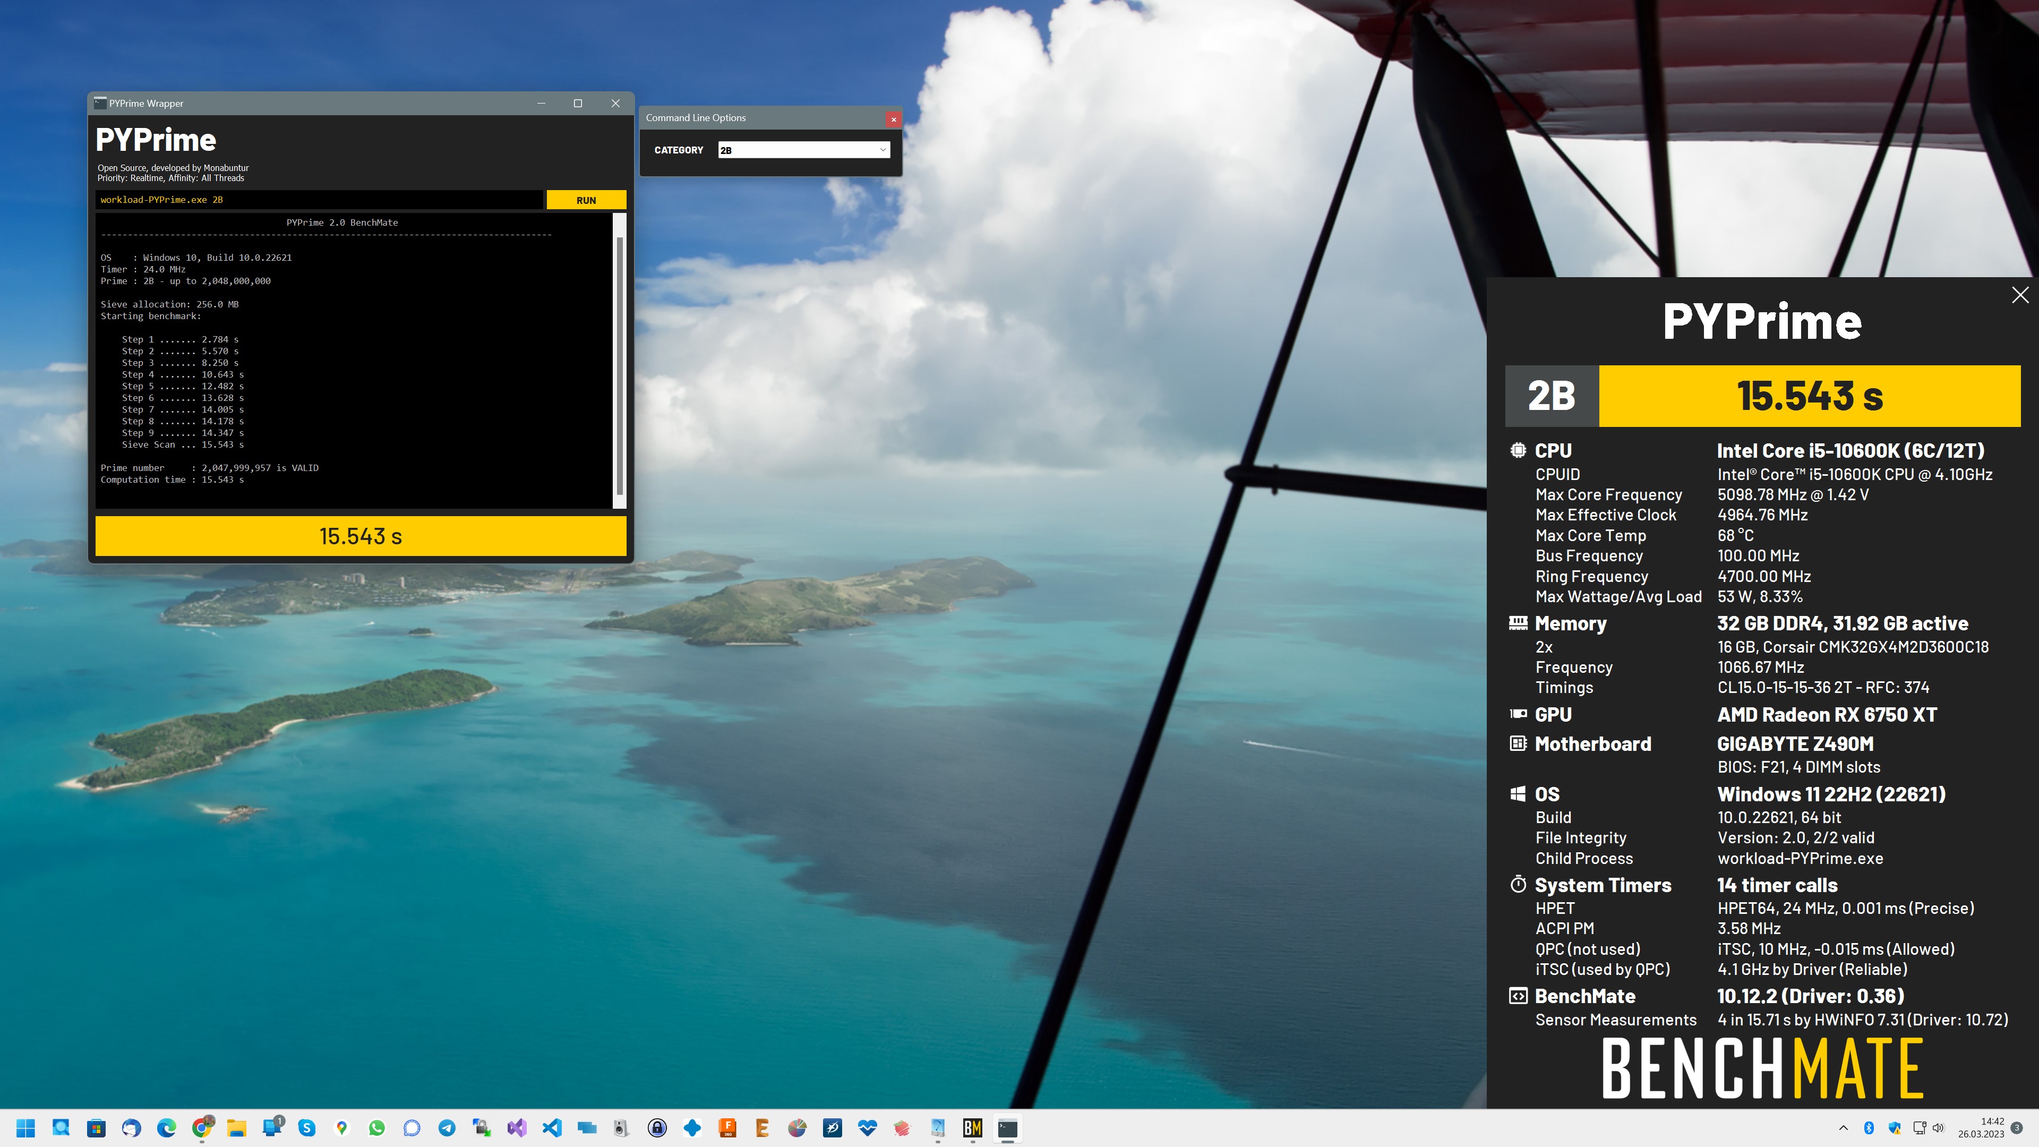Click the 2B category label in BenchMate panel
This screenshot has width=2039, height=1147.
point(1552,396)
